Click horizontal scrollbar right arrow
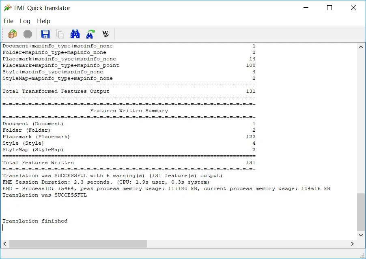The width and height of the screenshot is (366, 259). pos(352,244)
